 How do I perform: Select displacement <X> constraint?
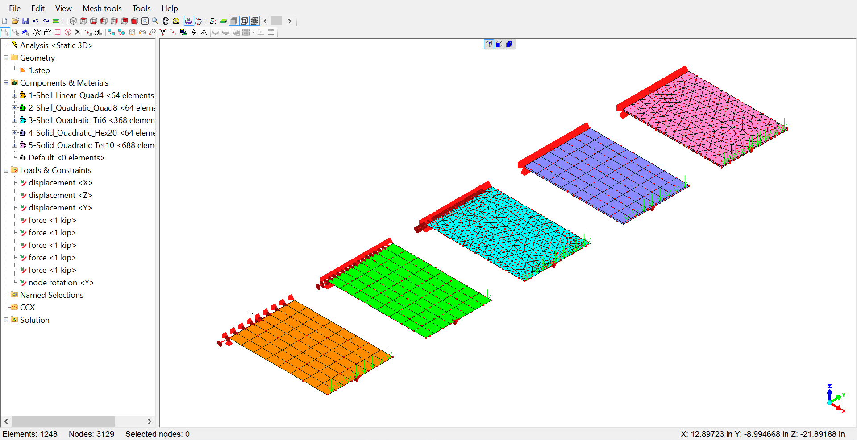60,182
